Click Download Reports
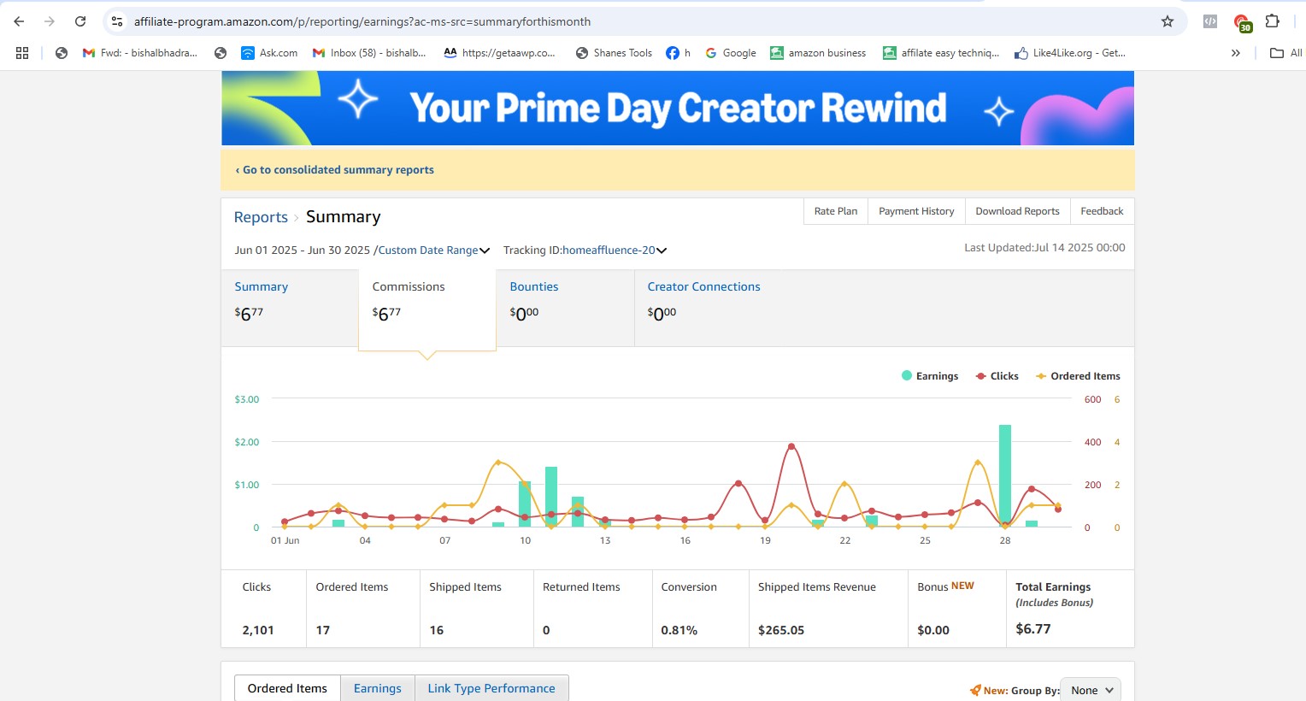Viewport: 1306px width, 701px height. pos(1017,211)
